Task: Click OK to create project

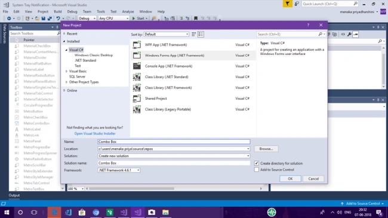Action: click(x=290, y=179)
